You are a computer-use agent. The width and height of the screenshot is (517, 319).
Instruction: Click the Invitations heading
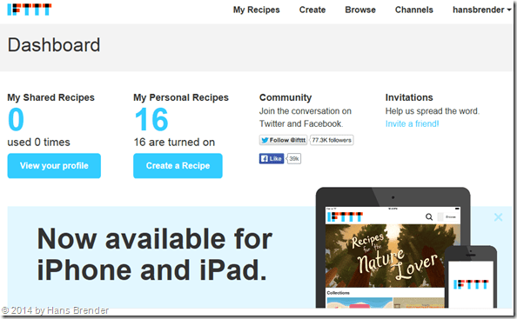point(409,97)
